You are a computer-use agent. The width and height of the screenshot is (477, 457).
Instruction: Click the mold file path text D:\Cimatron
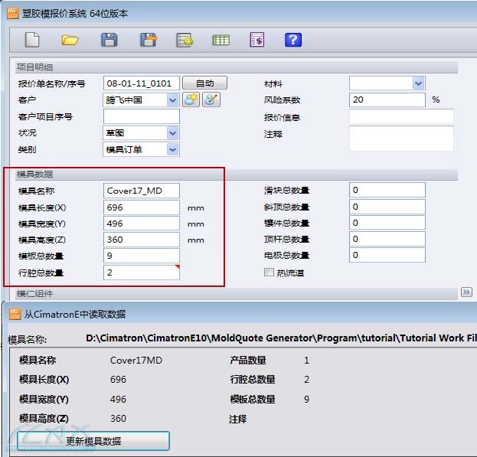pos(281,338)
